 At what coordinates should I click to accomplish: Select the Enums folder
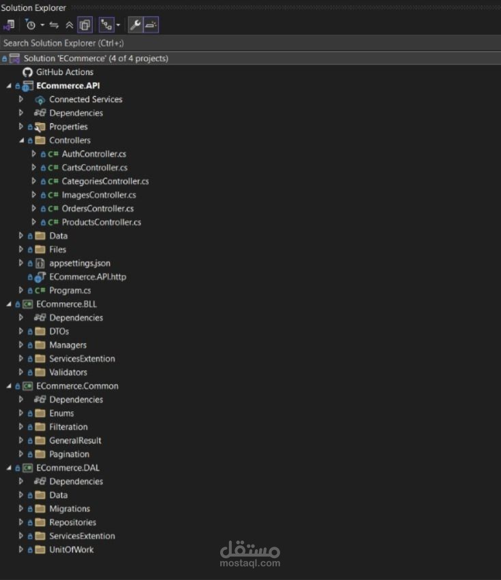coord(61,413)
